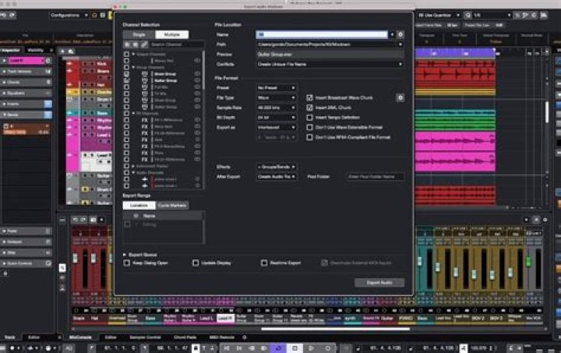Toggle visibility eye for Guitar Group channel

point(197,80)
